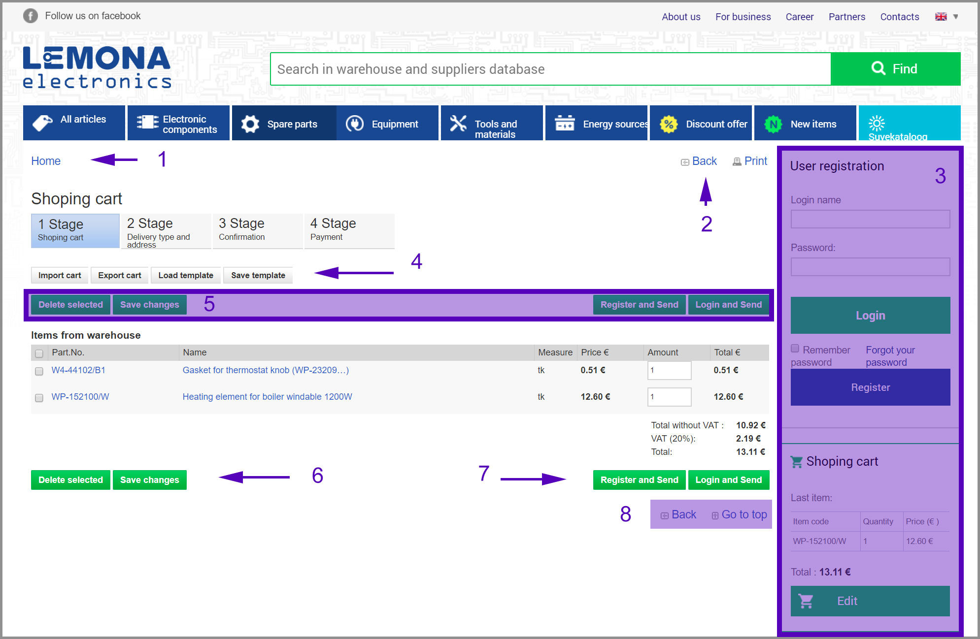Click the Save template button
980x639 pixels.
(x=258, y=275)
